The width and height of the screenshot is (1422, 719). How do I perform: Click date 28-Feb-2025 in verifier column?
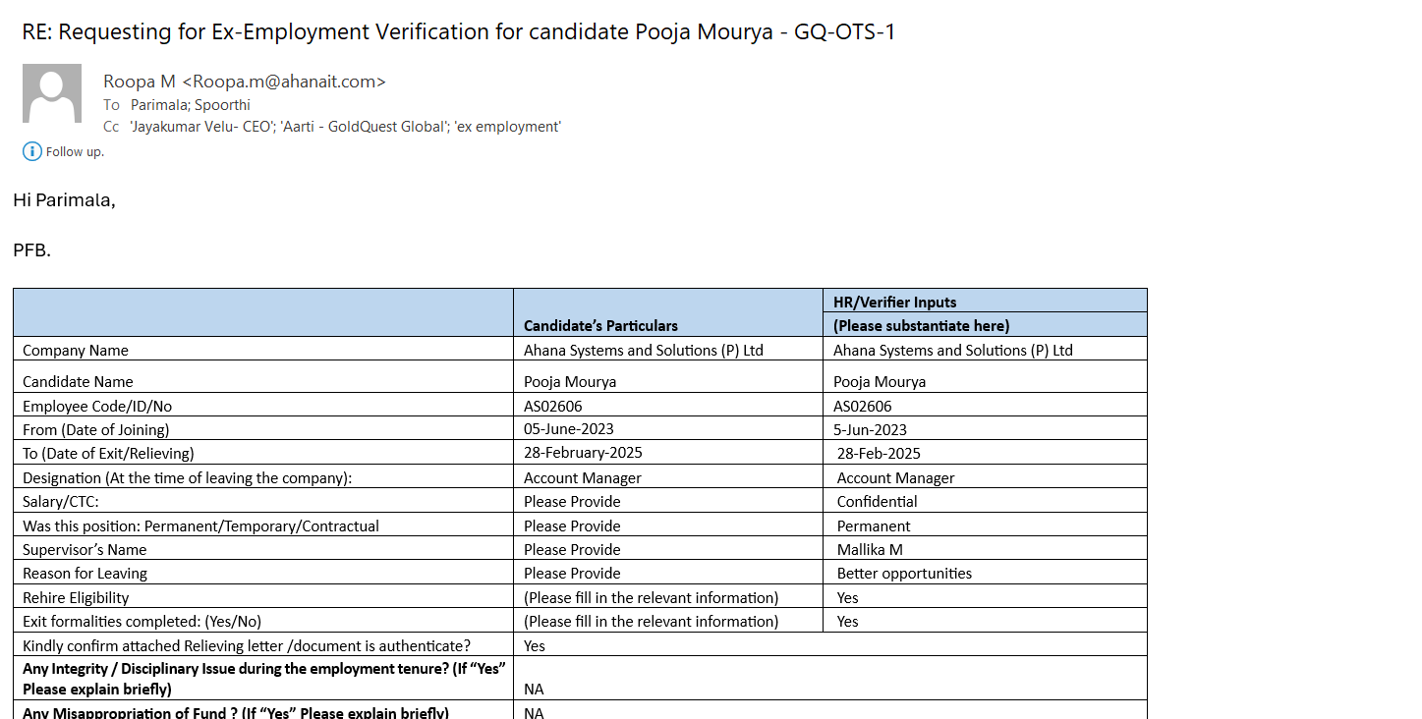tap(879, 453)
